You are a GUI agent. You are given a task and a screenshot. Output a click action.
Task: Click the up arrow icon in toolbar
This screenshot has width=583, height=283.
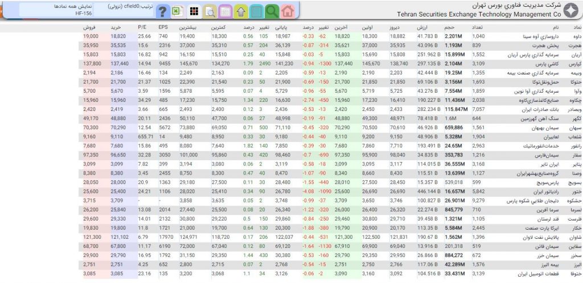click(x=241, y=11)
